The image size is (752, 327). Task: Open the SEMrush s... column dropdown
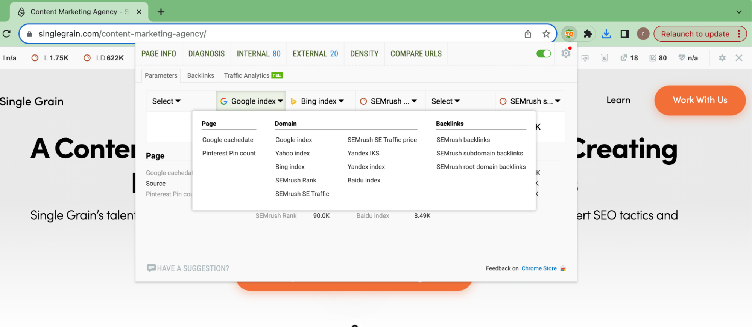pyautogui.click(x=530, y=101)
